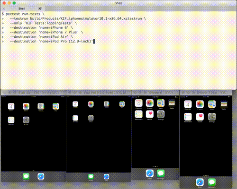Open Photos in the iPhone 6 simulator
Screen dimensions: 237x189
150,103
